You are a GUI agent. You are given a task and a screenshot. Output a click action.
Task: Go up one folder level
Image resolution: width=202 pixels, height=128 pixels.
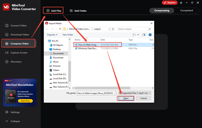[60, 29]
